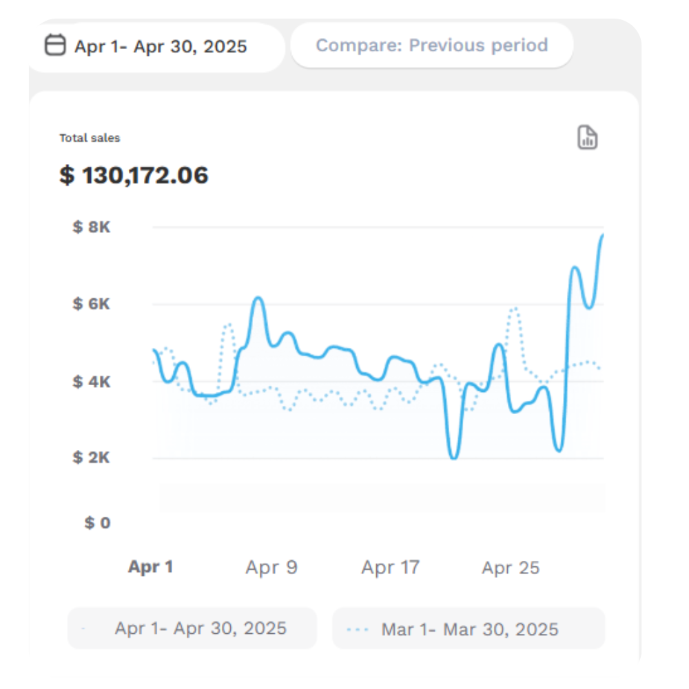
Task: Click the $ 8K y-axis label
Action: (x=91, y=227)
